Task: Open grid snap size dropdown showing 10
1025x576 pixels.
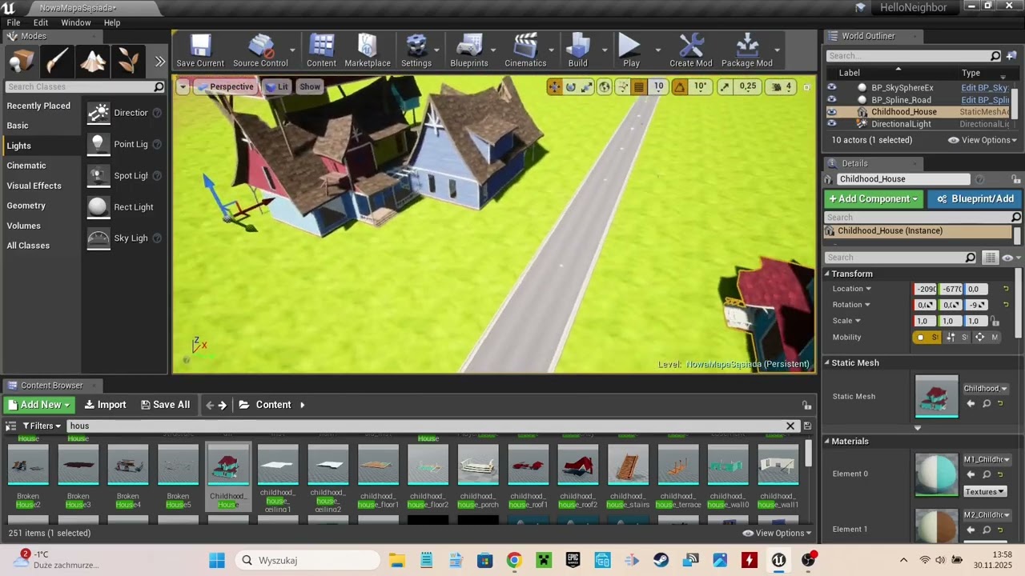Action: click(658, 86)
